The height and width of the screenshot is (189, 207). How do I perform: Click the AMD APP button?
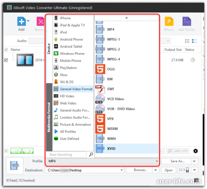(x=178, y=151)
